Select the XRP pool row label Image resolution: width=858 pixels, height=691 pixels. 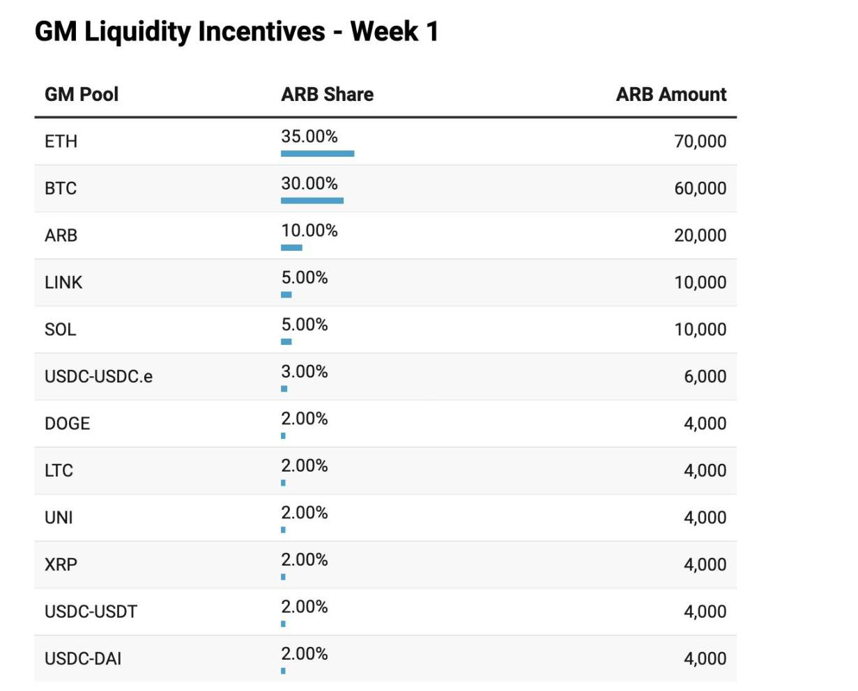[61, 564]
